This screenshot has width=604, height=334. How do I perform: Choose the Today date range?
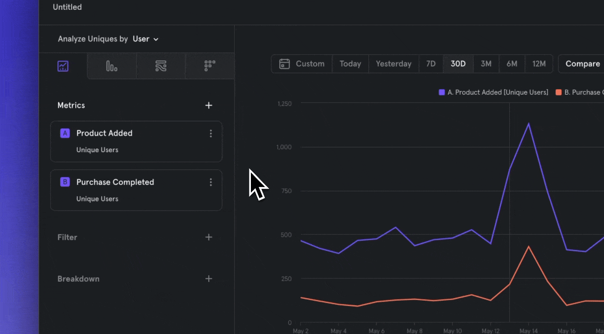pos(350,64)
